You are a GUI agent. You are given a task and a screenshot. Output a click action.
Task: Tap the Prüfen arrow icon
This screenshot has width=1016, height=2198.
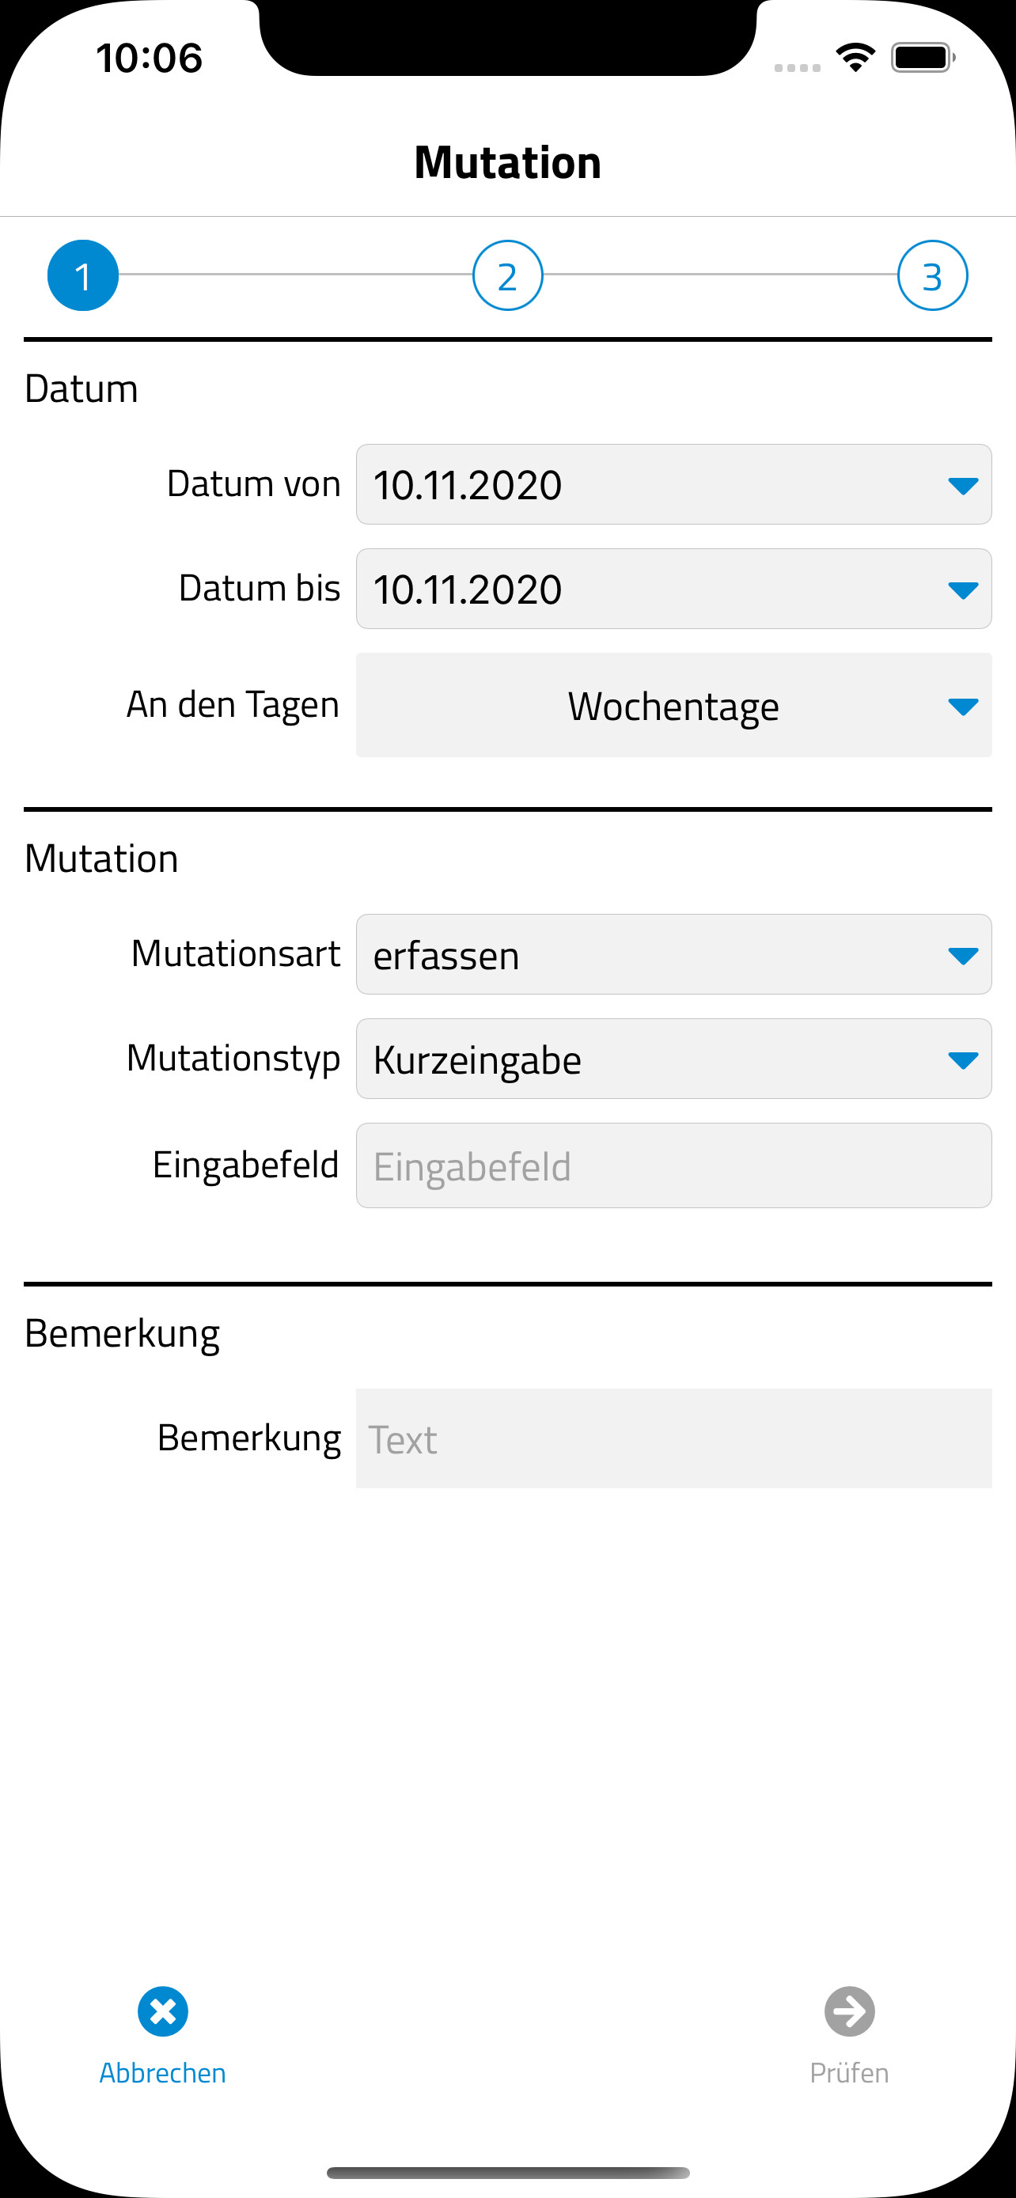tap(850, 2011)
